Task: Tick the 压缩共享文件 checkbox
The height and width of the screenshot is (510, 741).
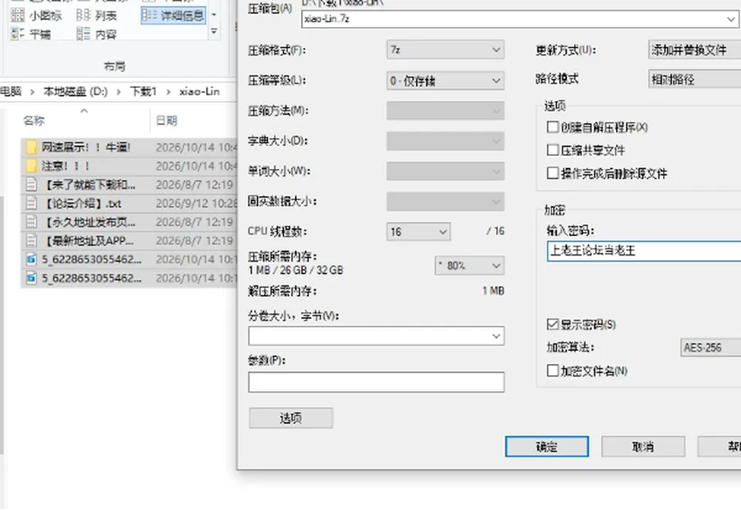Action: point(553,150)
